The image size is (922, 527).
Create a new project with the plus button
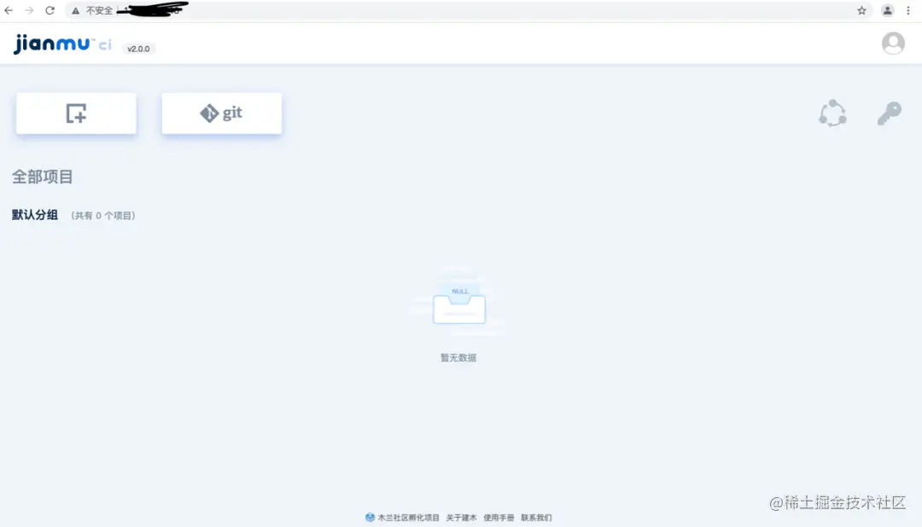coord(76,113)
